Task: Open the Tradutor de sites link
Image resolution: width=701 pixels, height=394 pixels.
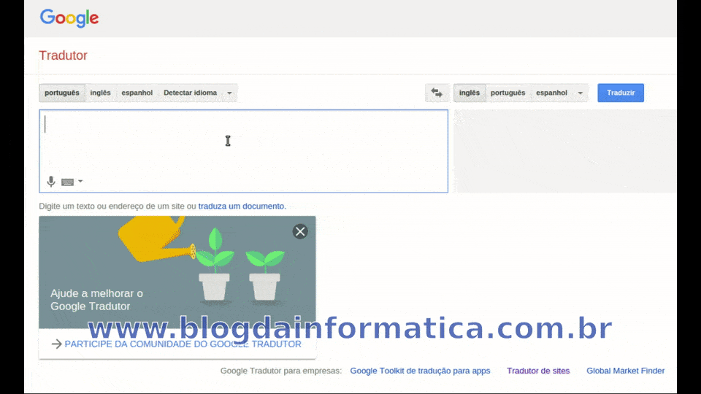Action: 538,371
